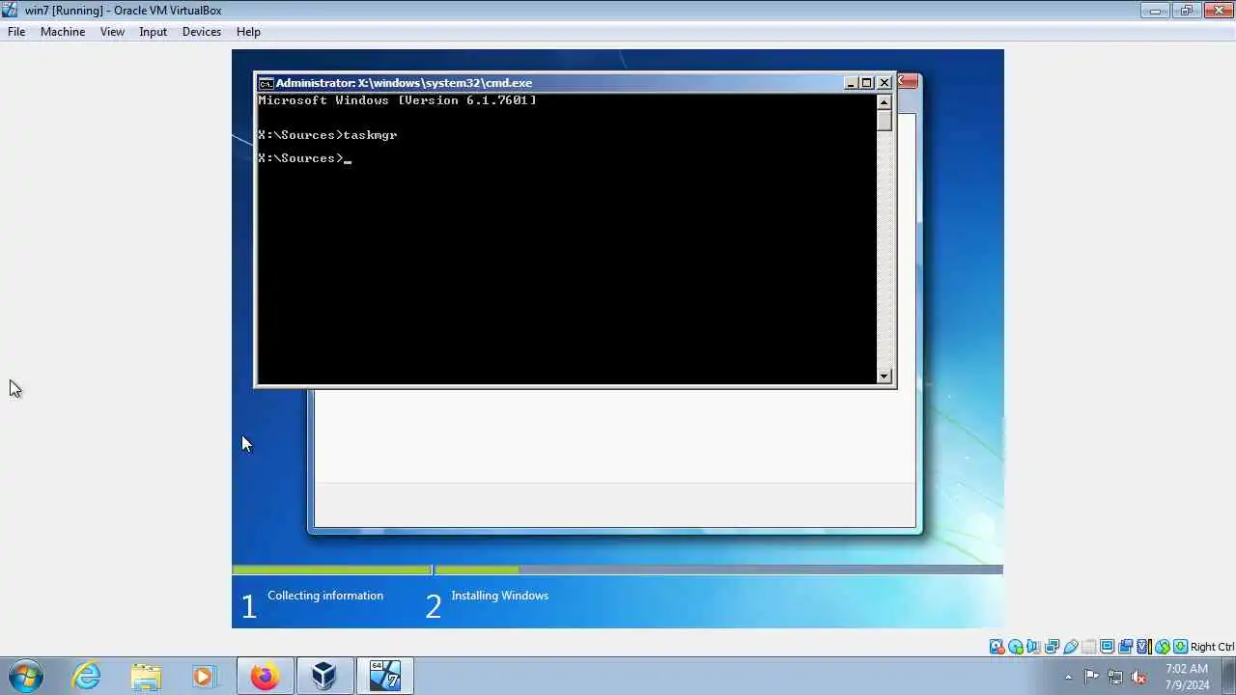This screenshot has height=695, width=1236.
Task: Open Windows Media Player from taskbar
Action: point(205,676)
